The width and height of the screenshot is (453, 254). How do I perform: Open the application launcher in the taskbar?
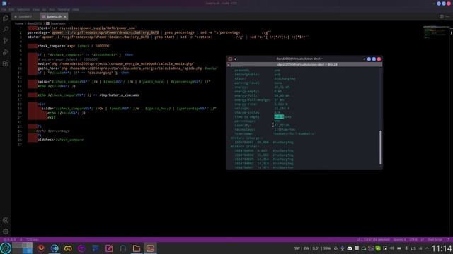pos(6,248)
